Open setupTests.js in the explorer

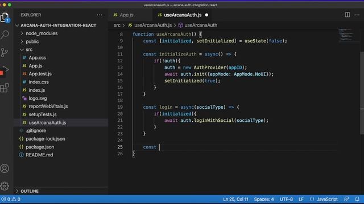43,114
